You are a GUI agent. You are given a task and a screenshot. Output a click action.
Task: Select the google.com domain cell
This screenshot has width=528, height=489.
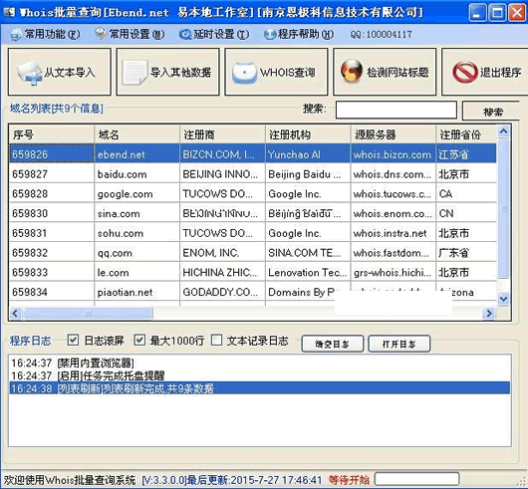tap(137, 194)
